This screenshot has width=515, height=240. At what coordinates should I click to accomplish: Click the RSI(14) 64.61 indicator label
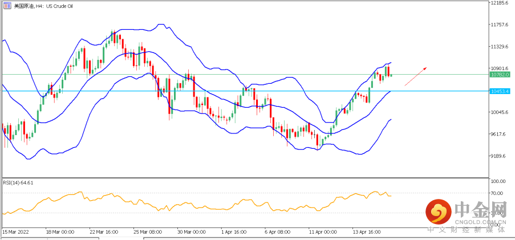click(18, 182)
